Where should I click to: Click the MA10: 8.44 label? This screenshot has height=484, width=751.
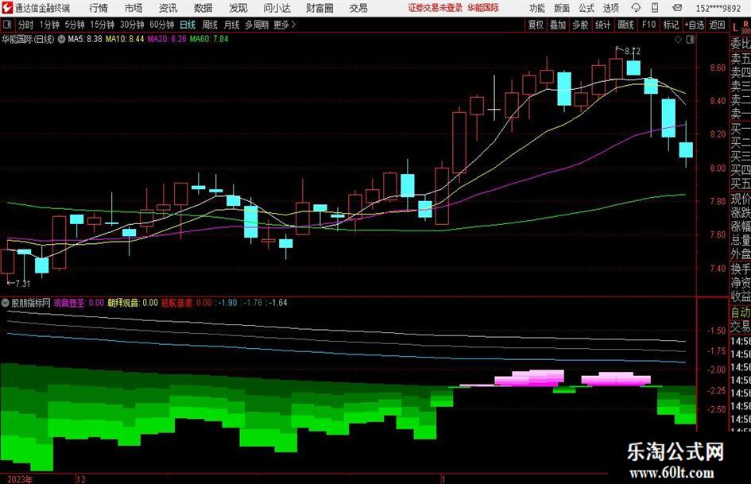coord(125,39)
